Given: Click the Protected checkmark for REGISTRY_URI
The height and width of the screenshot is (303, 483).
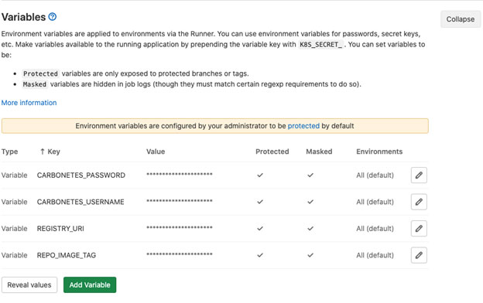Looking at the screenshot, I should (x=260, y=229).
